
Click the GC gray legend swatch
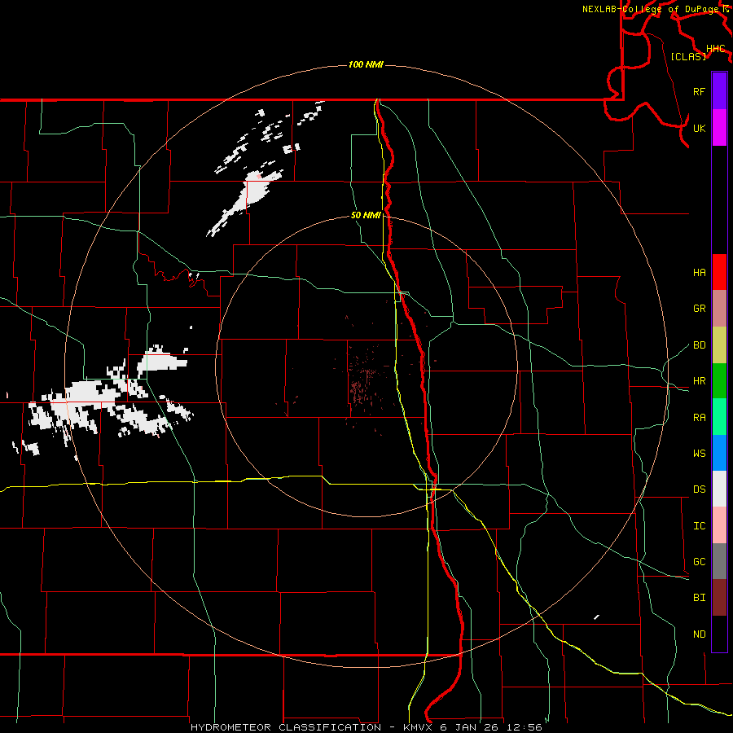click(x=719, y=561)
